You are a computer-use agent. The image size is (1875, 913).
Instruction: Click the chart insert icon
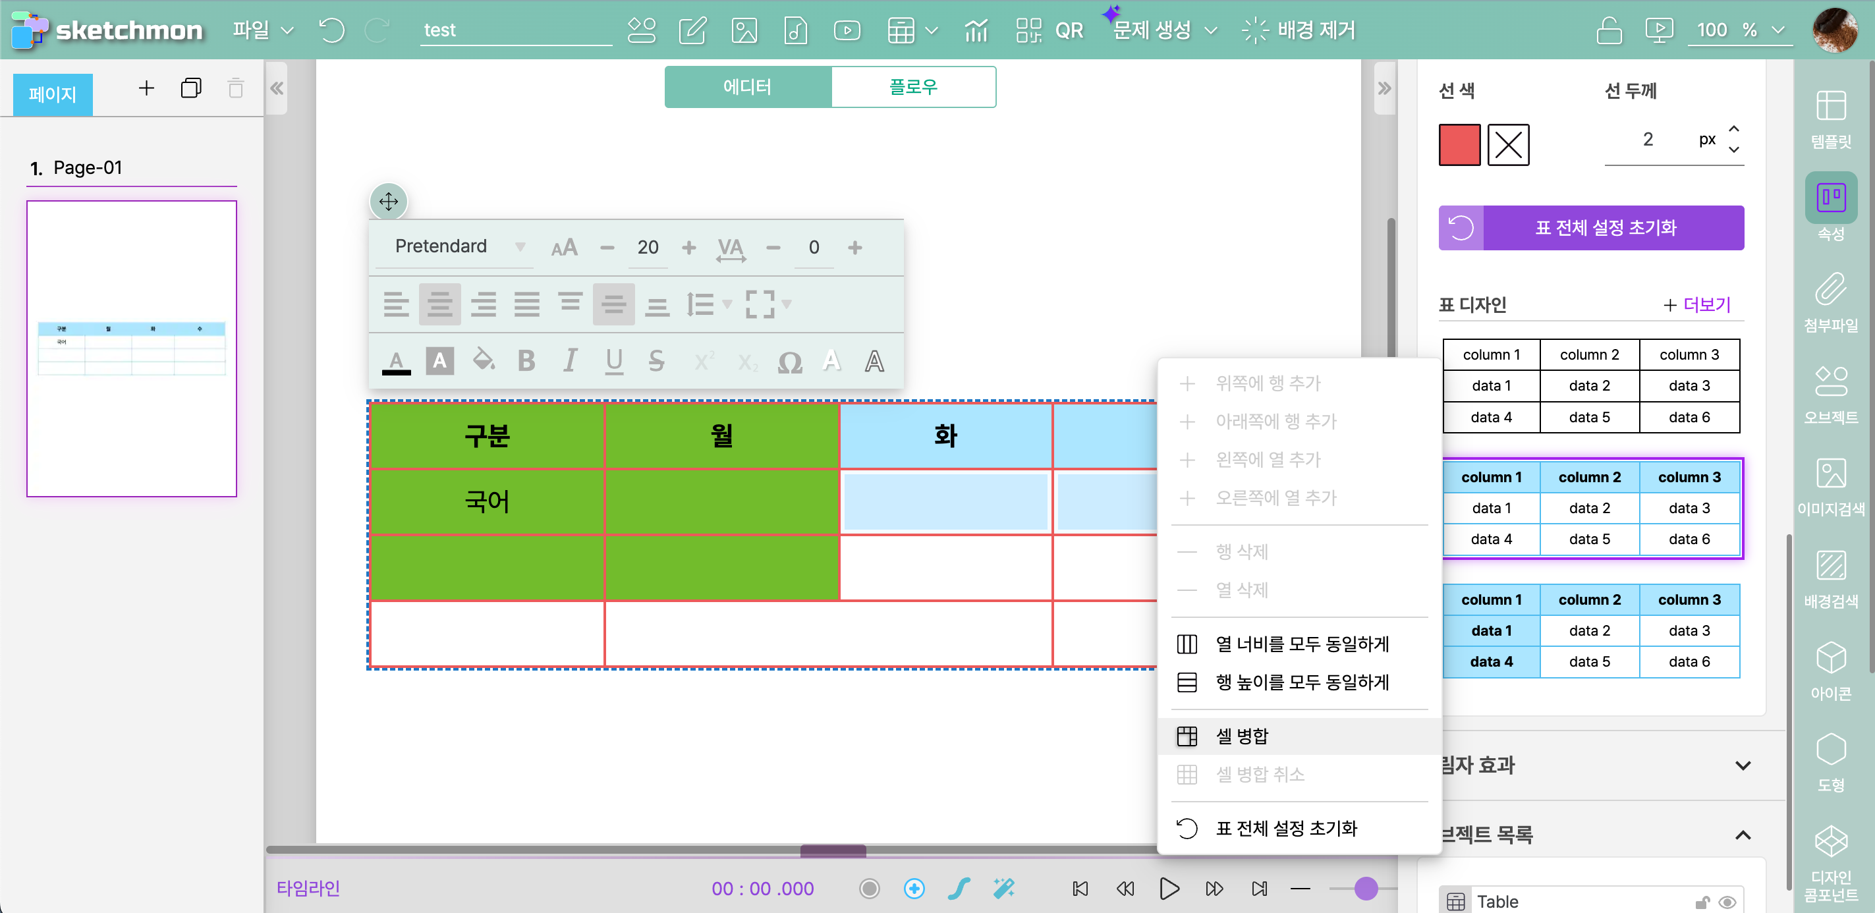point(975,30)
